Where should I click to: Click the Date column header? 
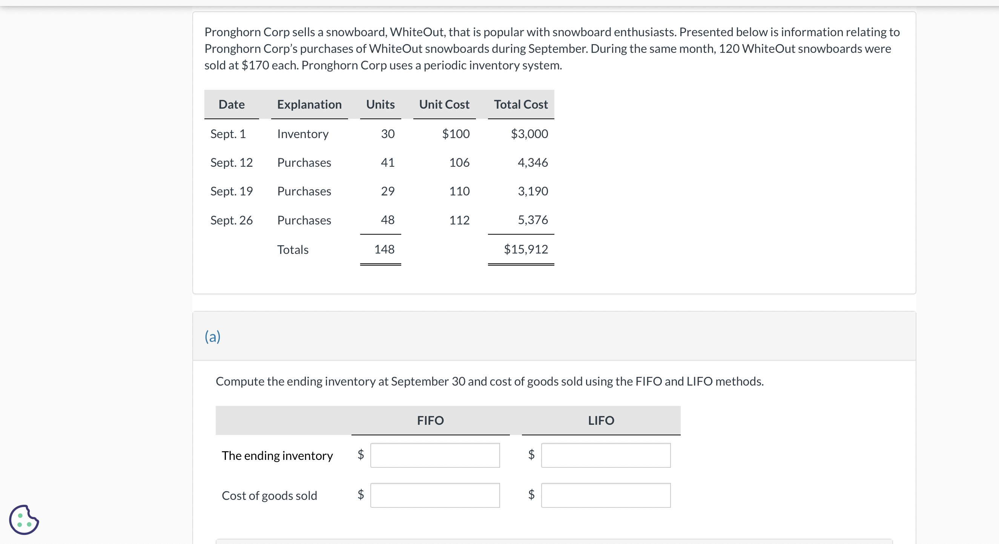pos(232,104)
